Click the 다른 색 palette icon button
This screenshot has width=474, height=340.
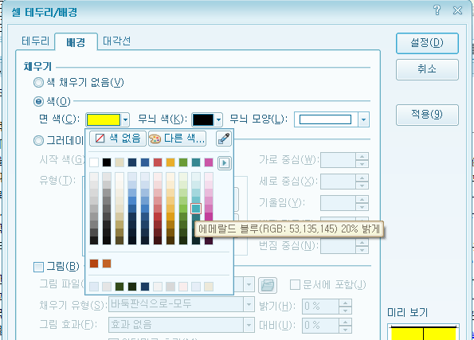(177, 139)
